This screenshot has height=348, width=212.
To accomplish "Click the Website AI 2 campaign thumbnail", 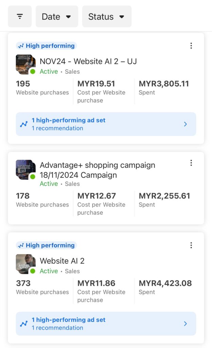I will [x=25, y=264].
